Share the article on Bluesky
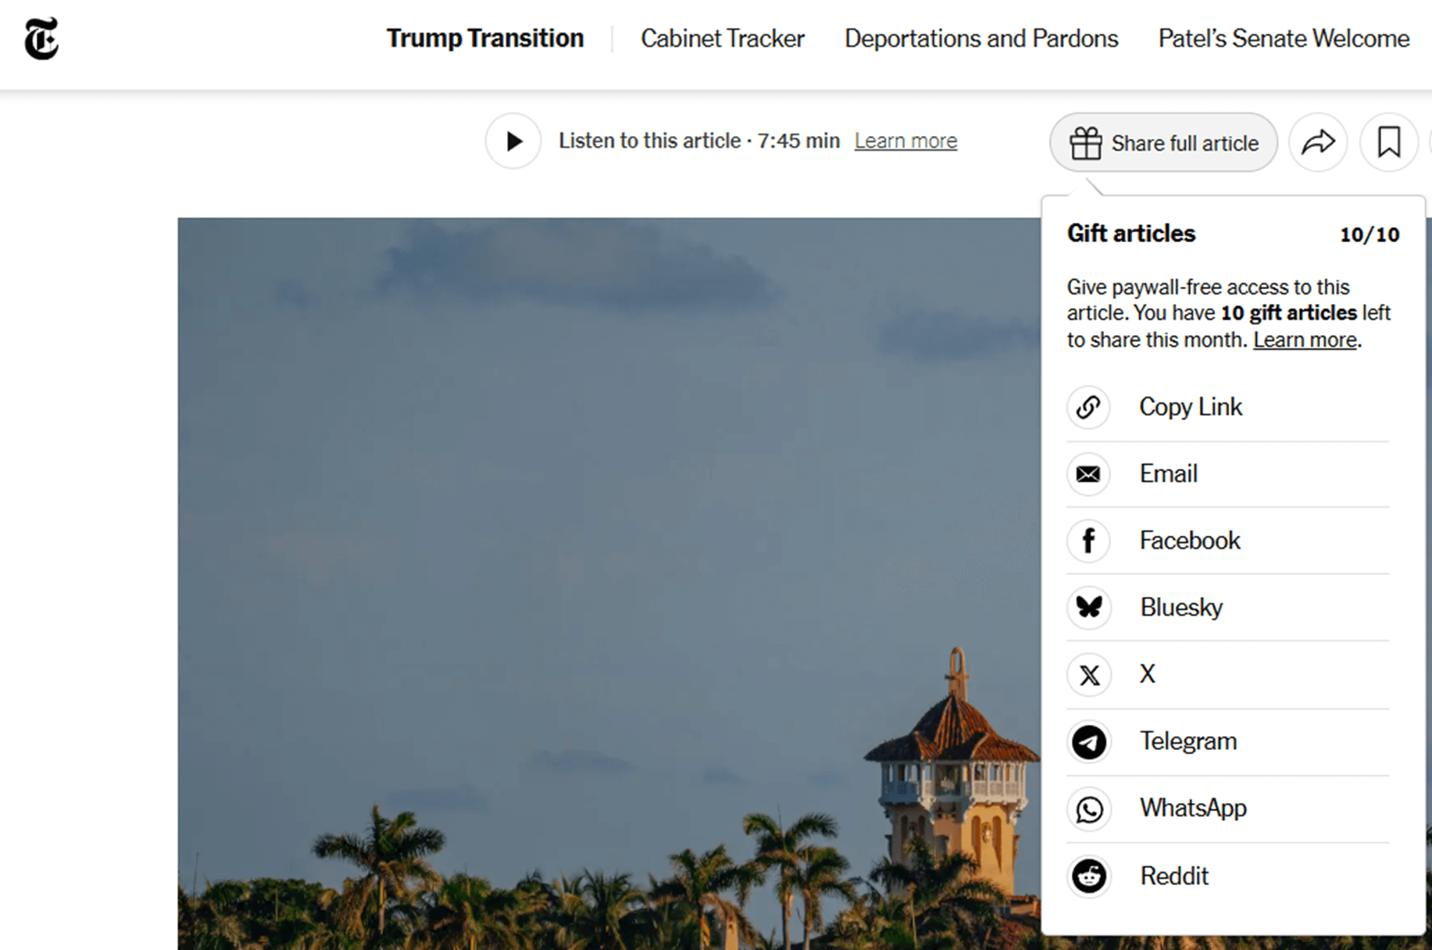The image size is (1432, 950). 1181,608
